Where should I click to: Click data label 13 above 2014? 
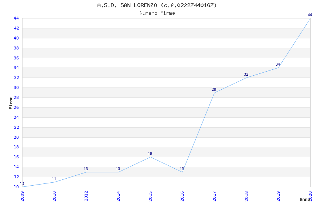pyautogui.click(x=118, y=169)
